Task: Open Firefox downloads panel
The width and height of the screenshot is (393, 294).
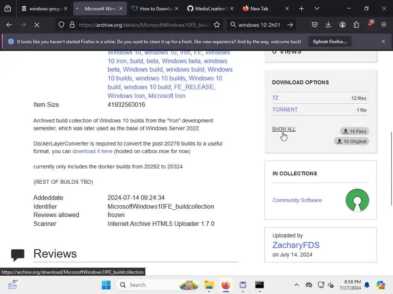Action: click(329, 24)
